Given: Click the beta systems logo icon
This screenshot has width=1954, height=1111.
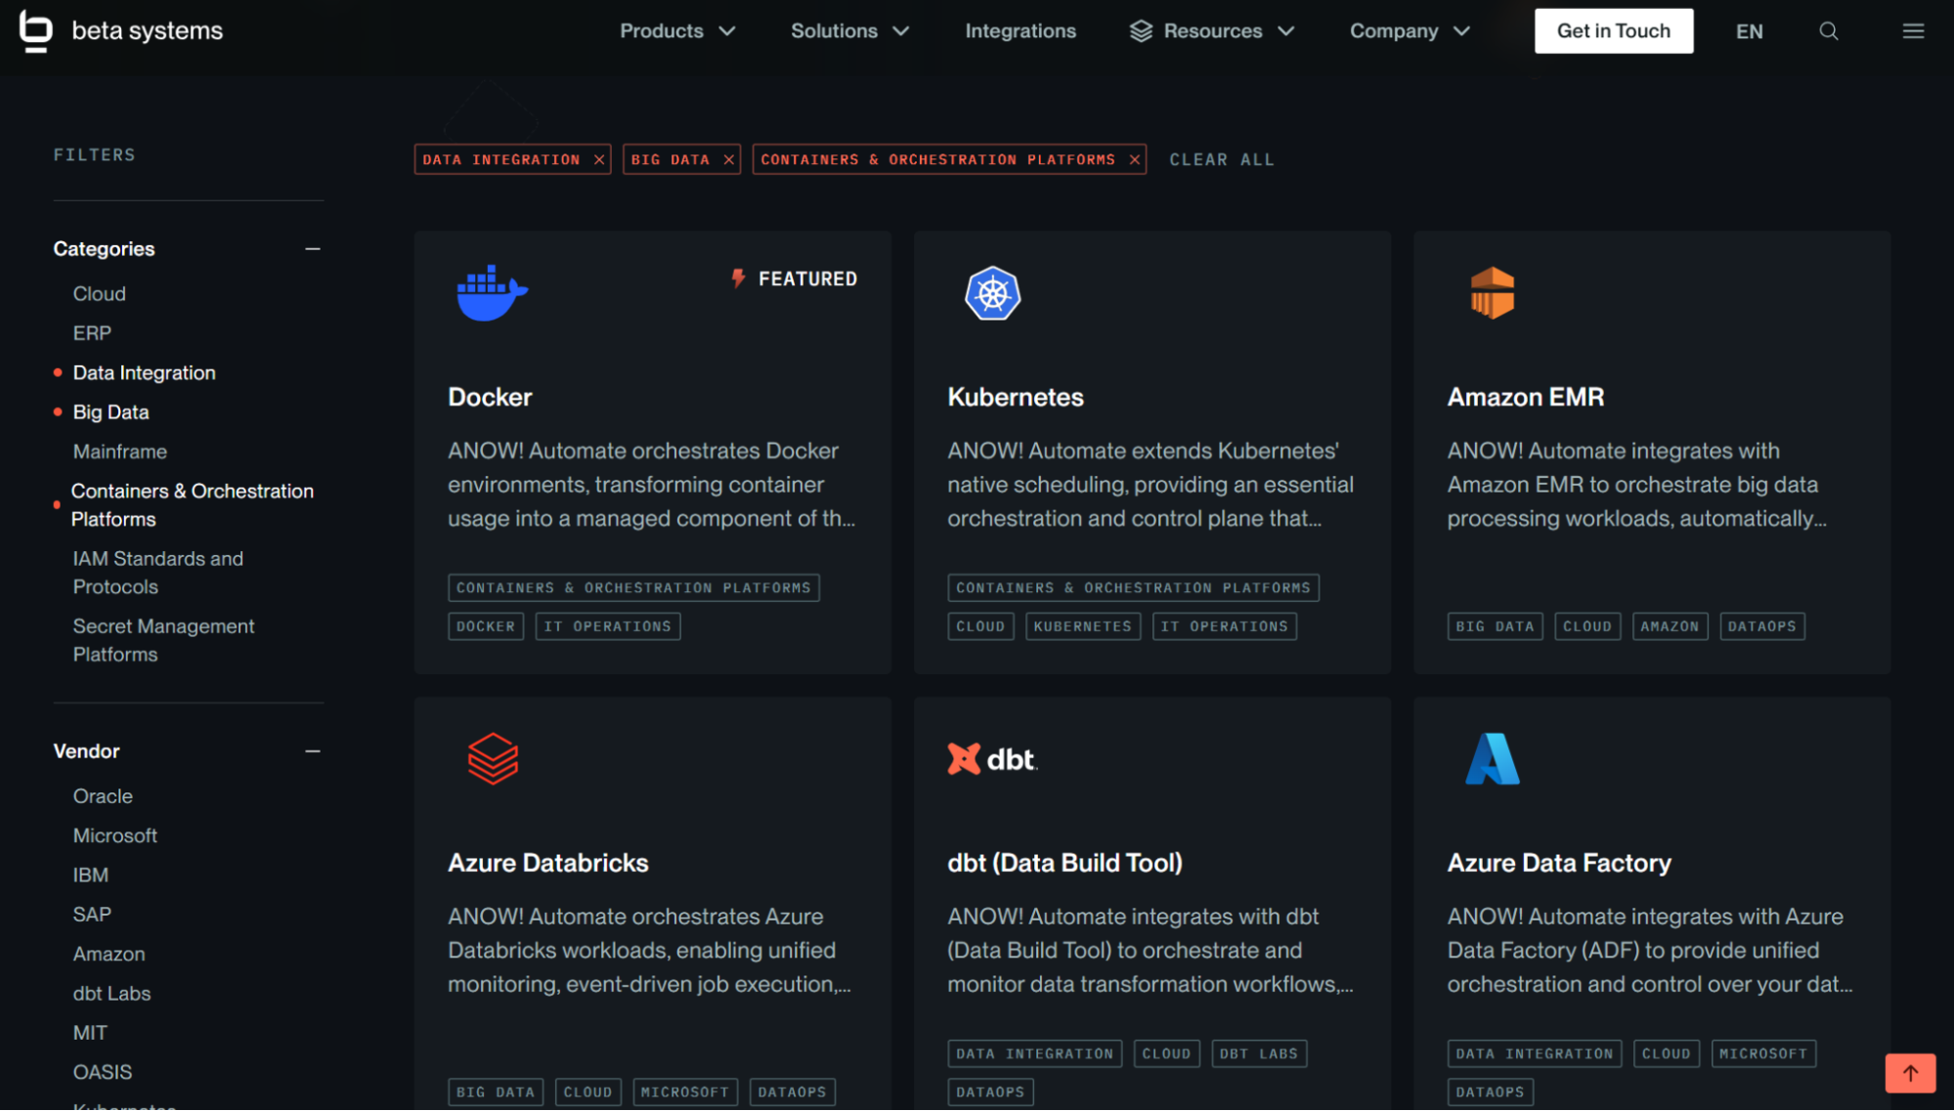Looking at the screenshot, I should click(x=35, y=31).
